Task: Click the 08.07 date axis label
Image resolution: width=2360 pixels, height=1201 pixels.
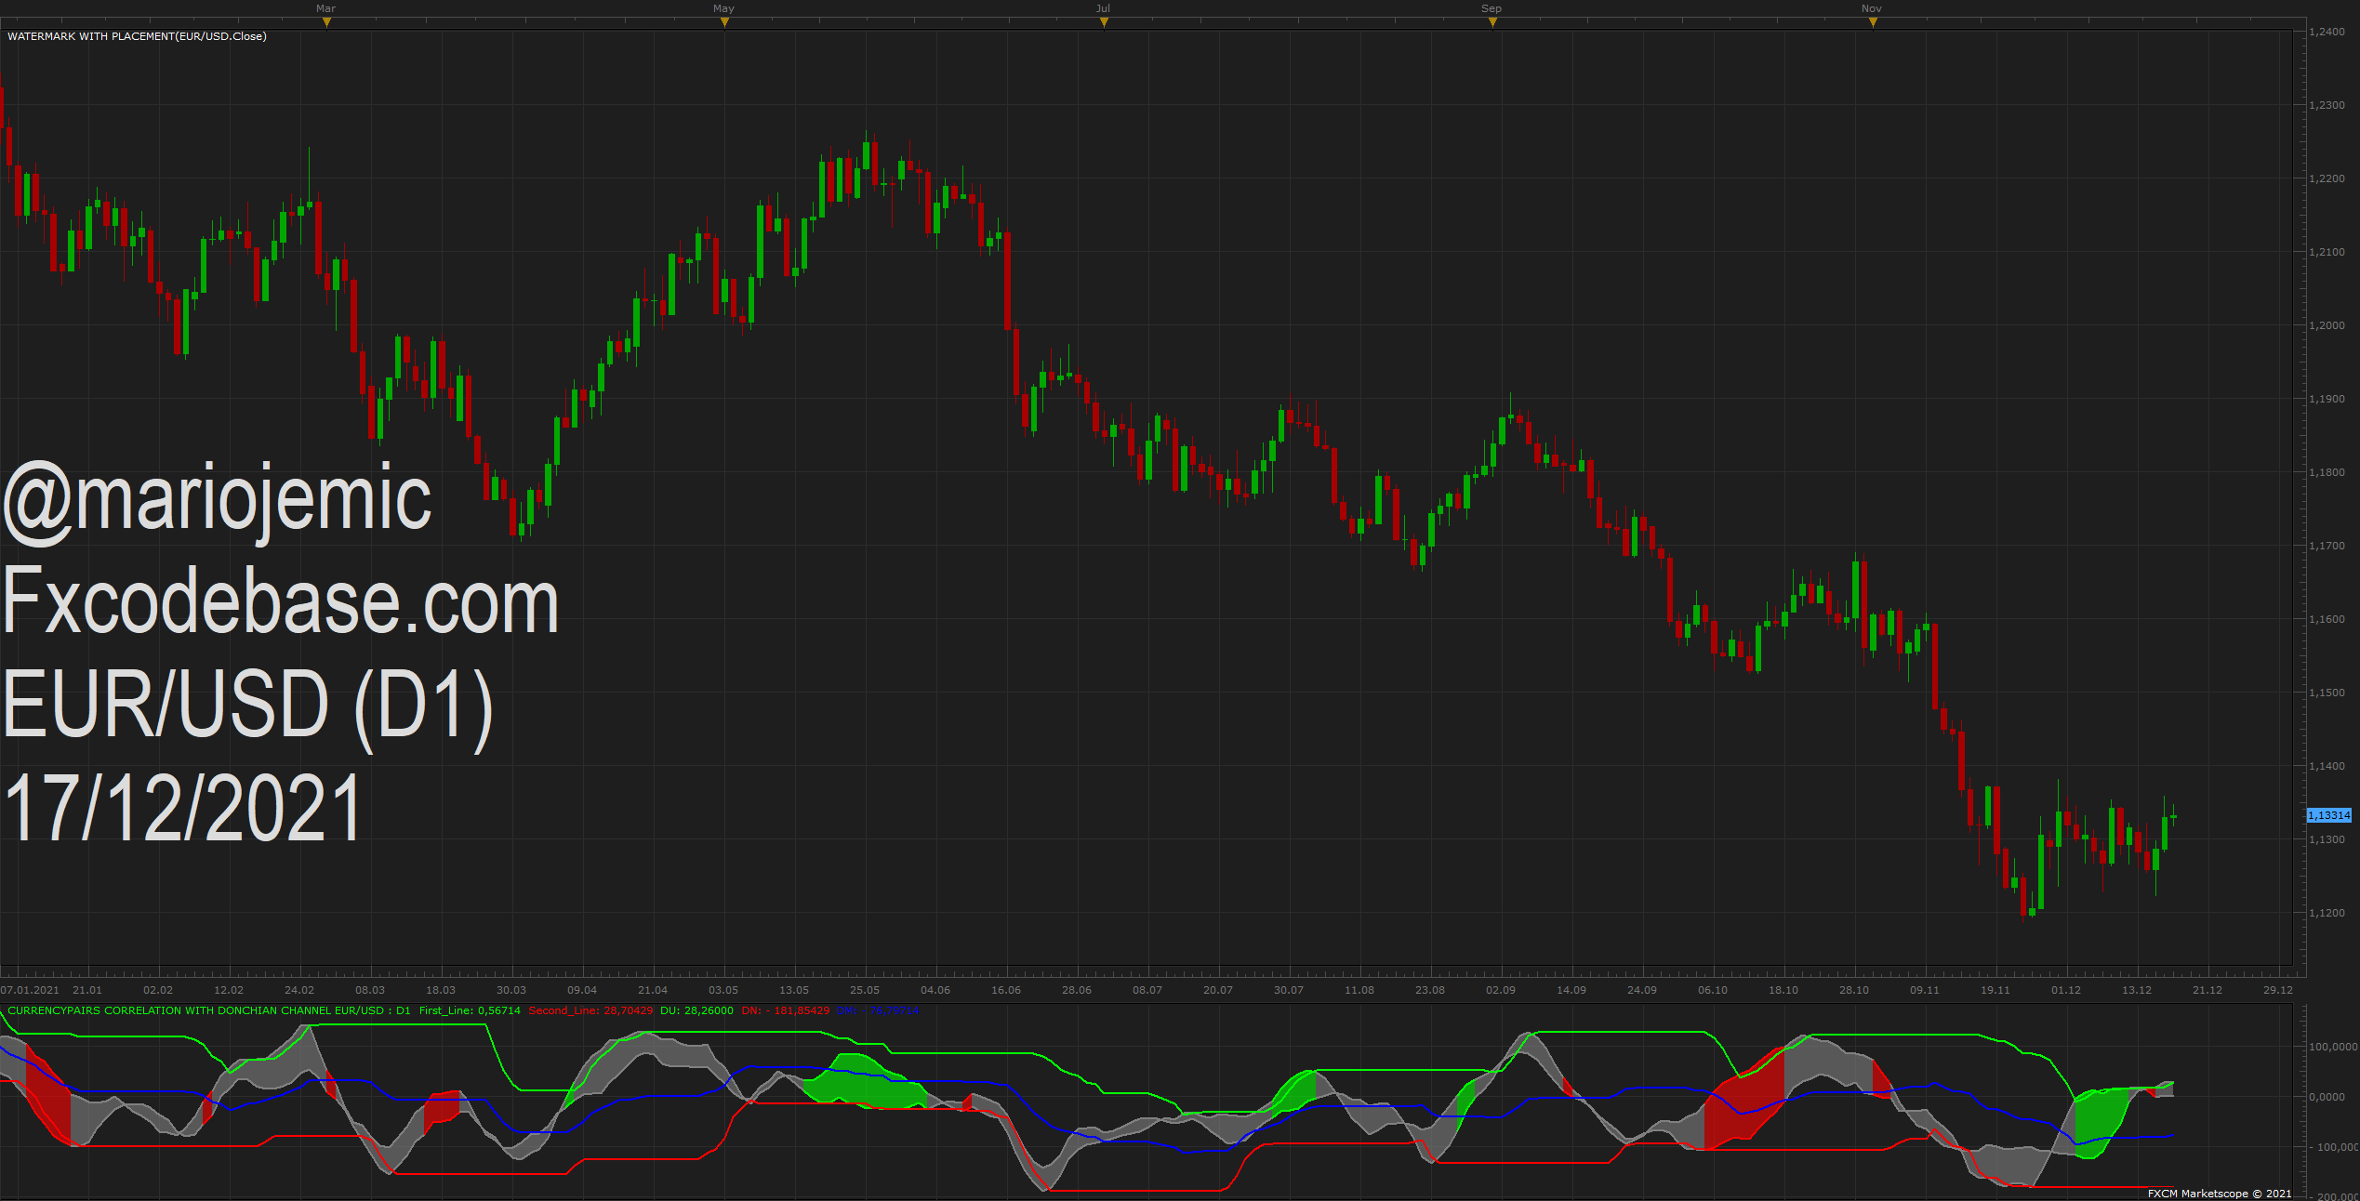Action: pyautogui.click(x=1147, y=990)
